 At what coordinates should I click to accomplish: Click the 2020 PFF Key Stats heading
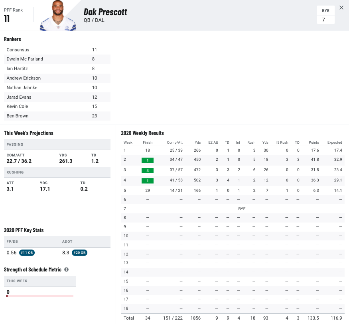(24, 230)
